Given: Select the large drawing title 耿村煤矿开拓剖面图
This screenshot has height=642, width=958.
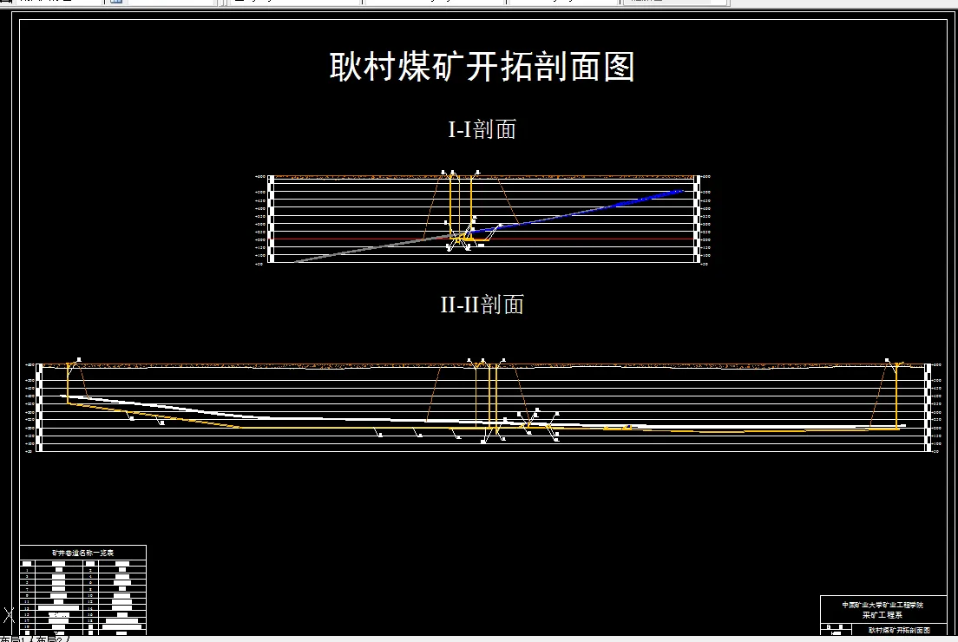Looking at the screenshot, I should coord(482,66).
